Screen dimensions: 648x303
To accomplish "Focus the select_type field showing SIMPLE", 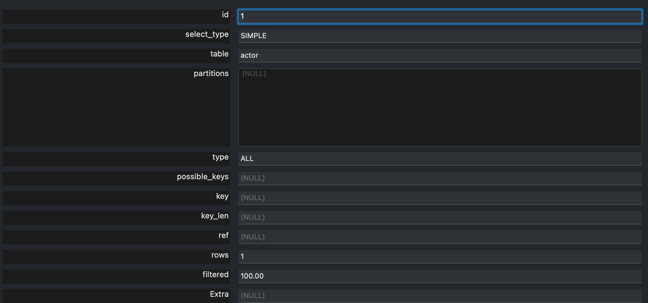I will (x=440, y=36).
